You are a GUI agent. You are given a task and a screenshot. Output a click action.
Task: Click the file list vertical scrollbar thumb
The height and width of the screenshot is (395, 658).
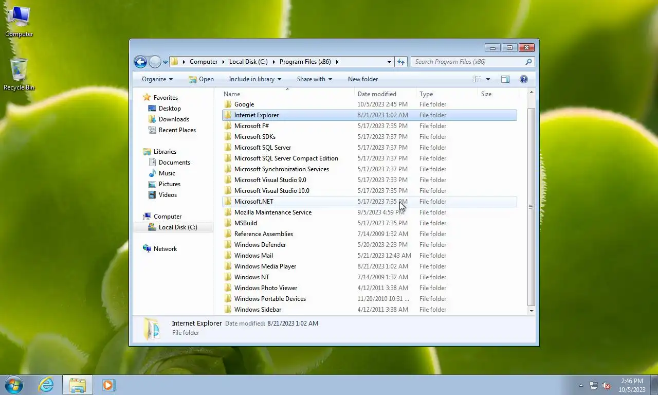click(x=531, y=207)
